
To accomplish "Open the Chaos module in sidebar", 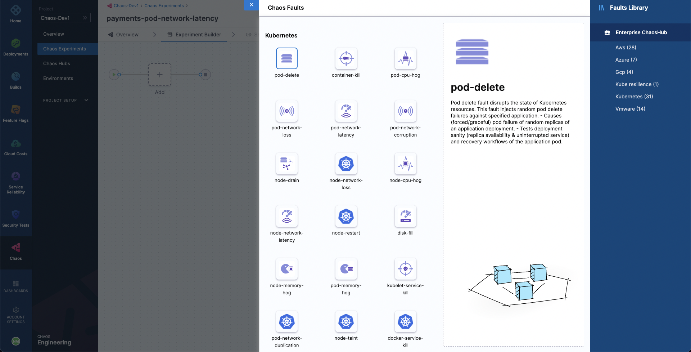I will 16,251.
